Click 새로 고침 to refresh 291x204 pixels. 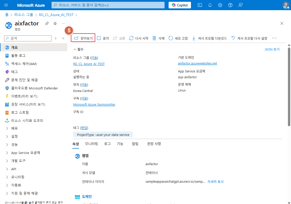pyautogui.click(x=178, y=38)
